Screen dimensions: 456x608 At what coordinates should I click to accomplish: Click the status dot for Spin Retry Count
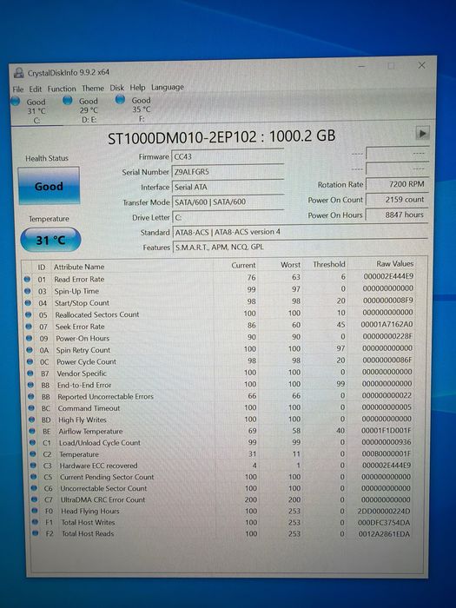[29, 350]
